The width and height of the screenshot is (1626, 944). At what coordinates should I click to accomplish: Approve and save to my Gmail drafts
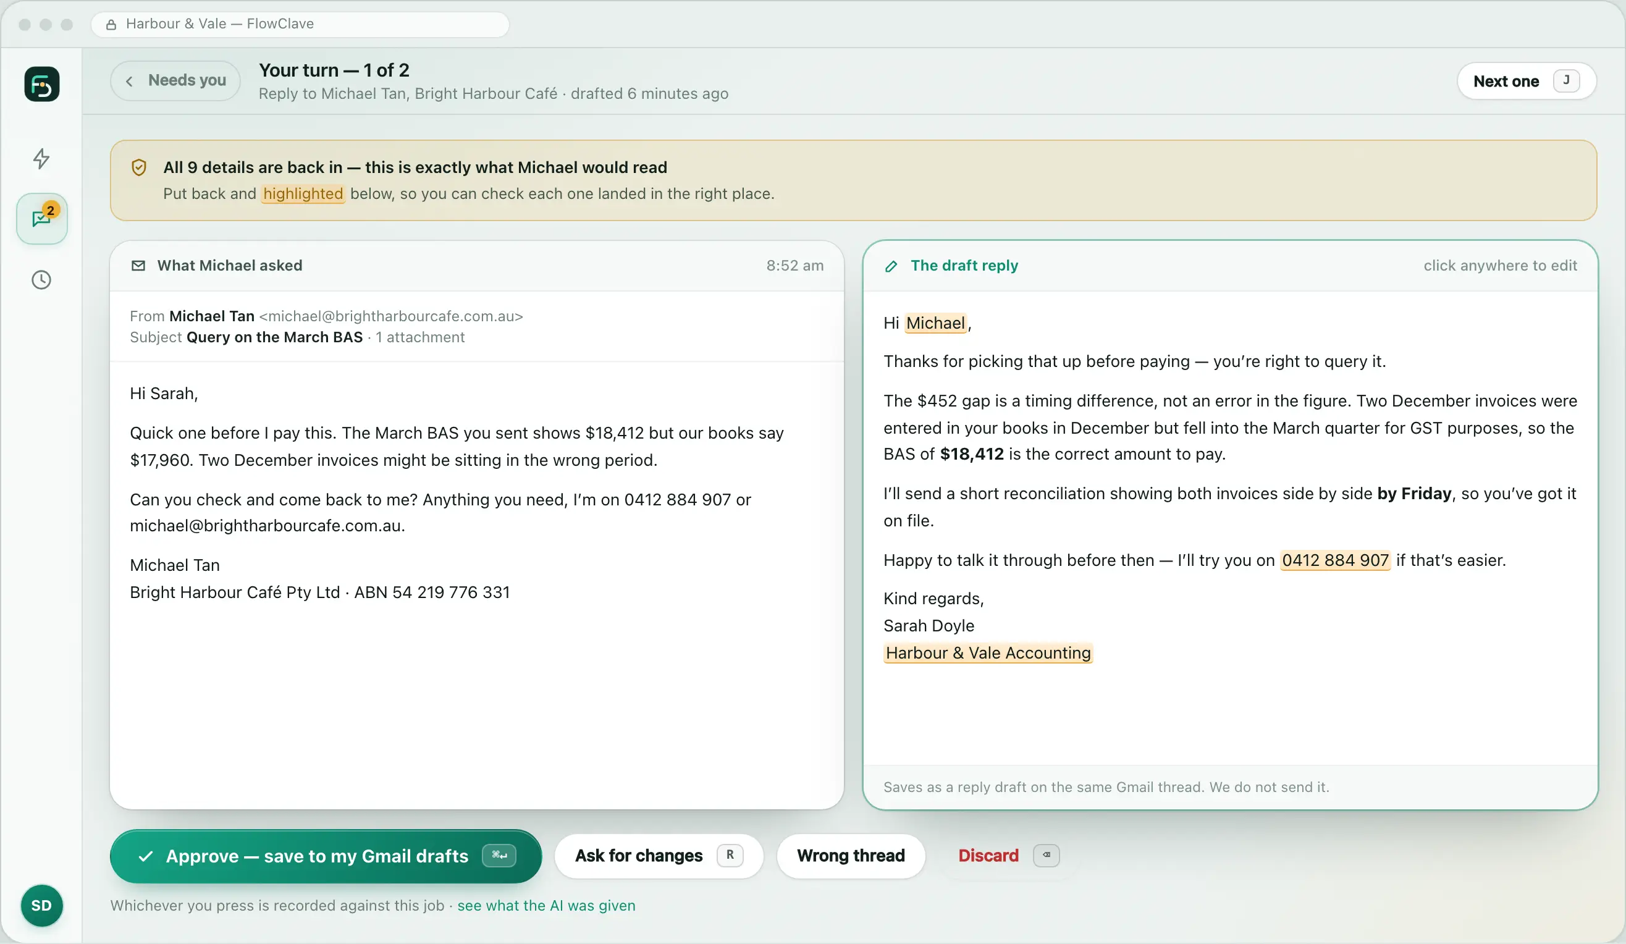(326, 856)
